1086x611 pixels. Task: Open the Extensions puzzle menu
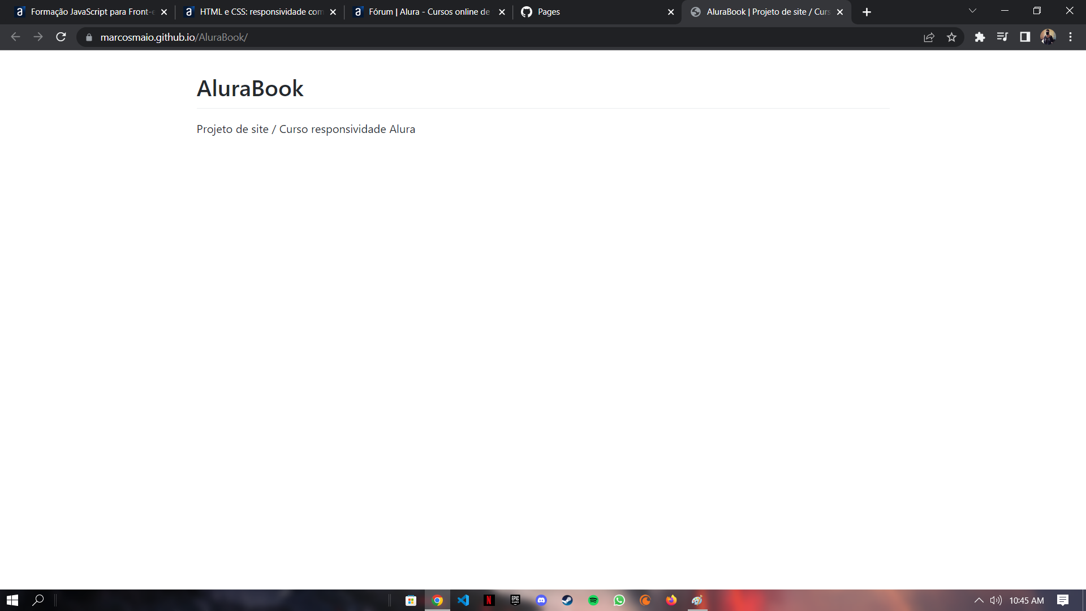tap(980, 37)
